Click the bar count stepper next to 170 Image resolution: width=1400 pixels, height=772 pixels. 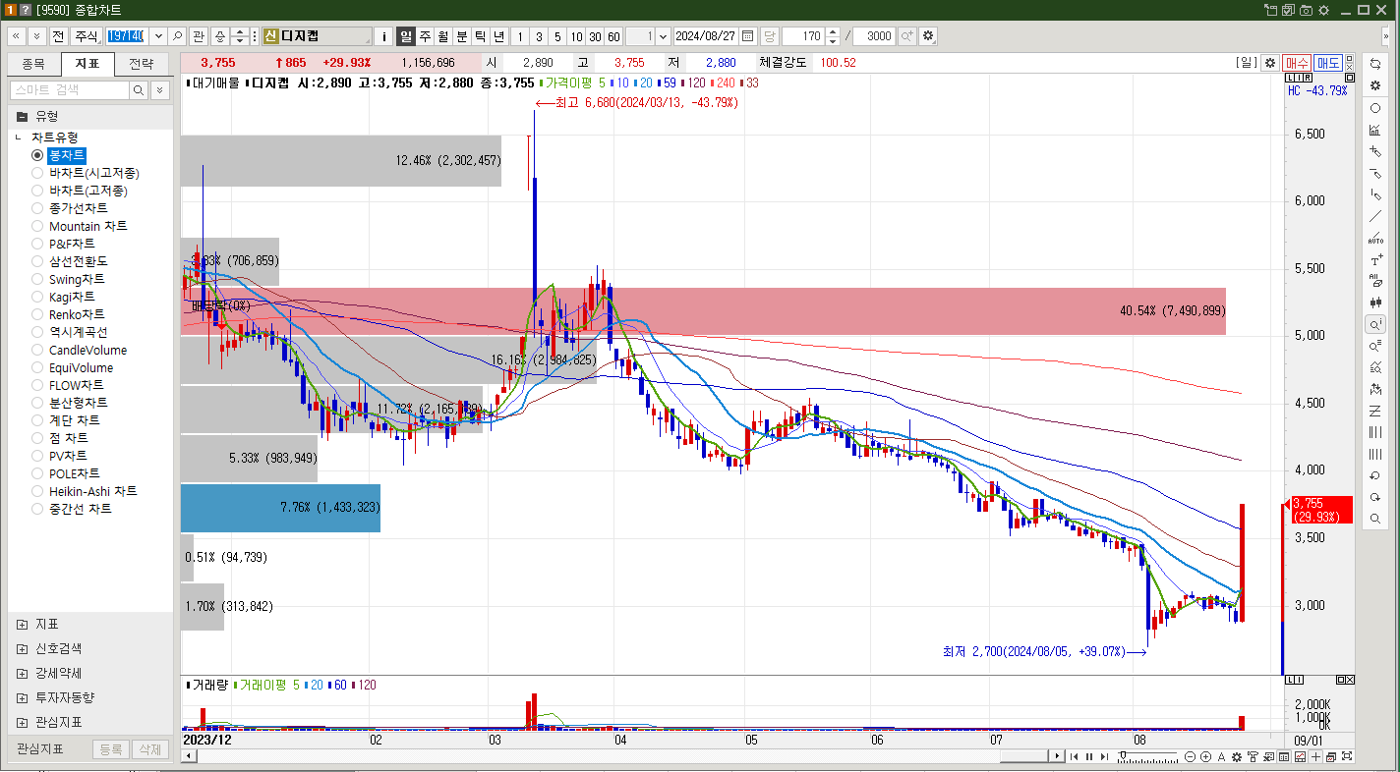pyautogui.click(x=833, y=36)
